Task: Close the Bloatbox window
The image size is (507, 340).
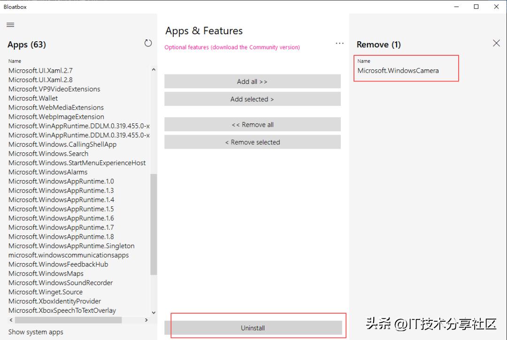Action: click(496, 7)
